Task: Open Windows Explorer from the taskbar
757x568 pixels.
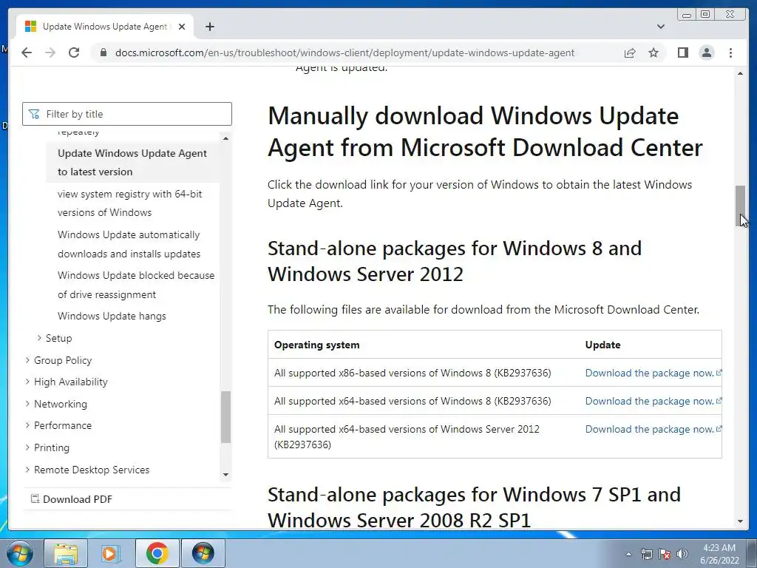Action: (66, 553)
